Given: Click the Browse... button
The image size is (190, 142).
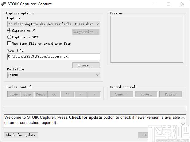Looking at the screenshot, I should pos(86,65).
